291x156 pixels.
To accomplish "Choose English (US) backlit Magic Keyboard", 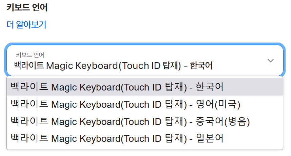I will click(145, 104).
